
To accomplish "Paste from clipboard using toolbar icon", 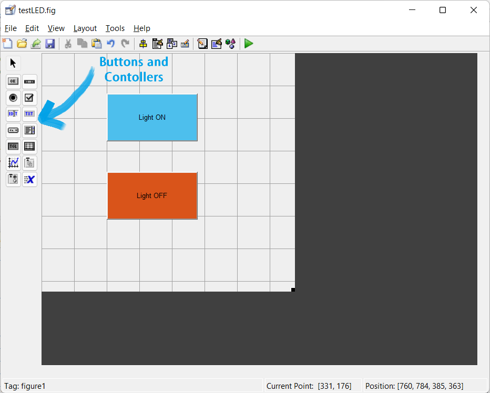I will tap(97, 44).
